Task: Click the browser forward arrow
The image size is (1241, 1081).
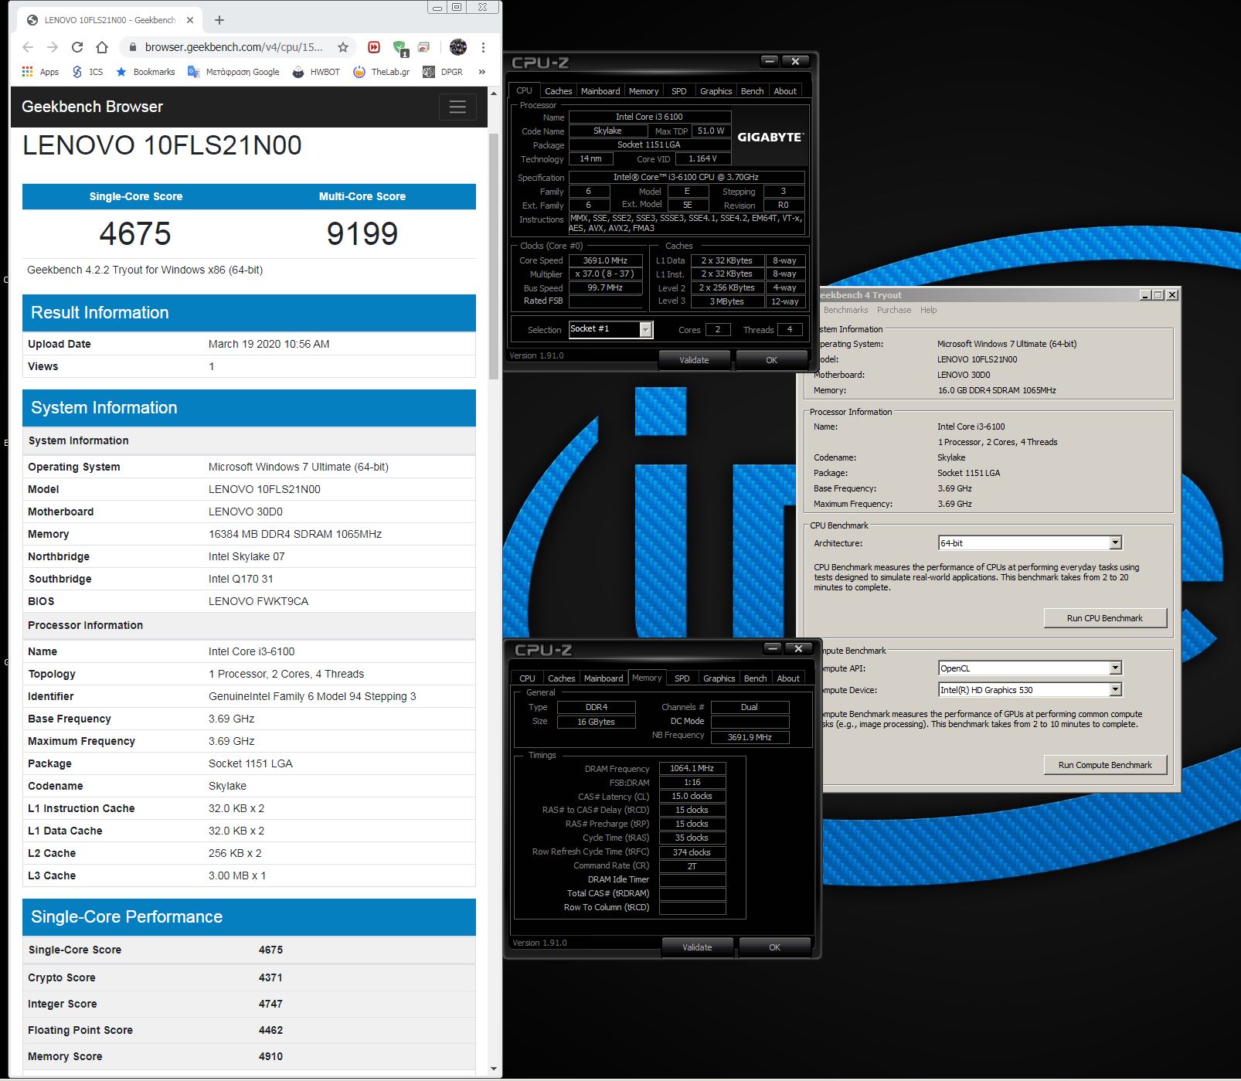Action: coord(53,47)
